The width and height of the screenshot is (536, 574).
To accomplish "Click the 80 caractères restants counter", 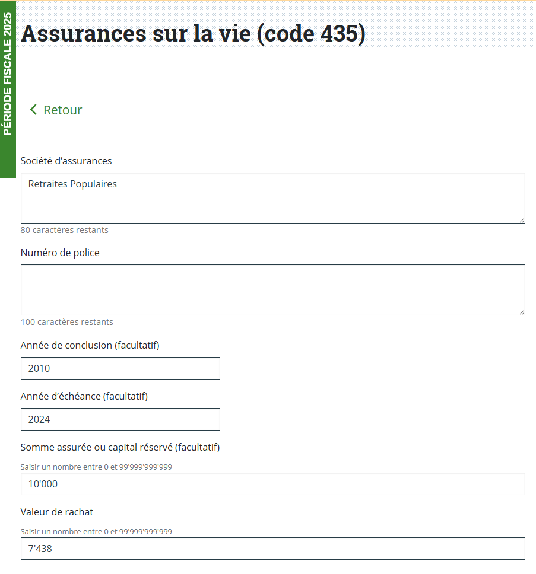I will pos(64,230).
